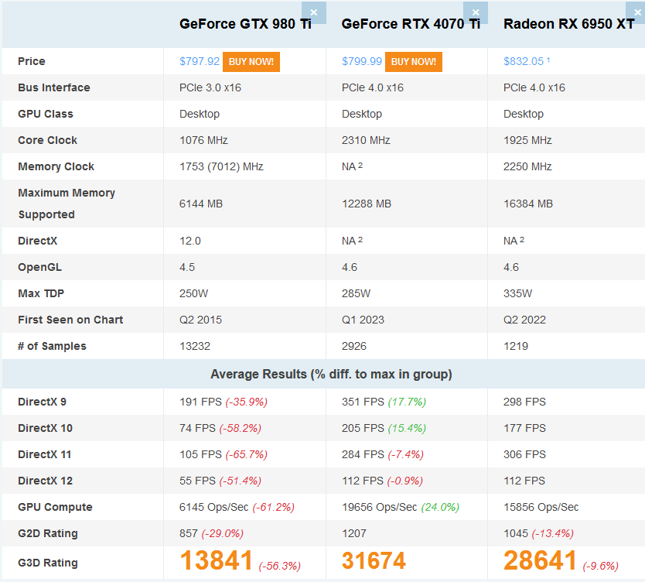Select the 6144 MB memory value

(x=201, y=204)
